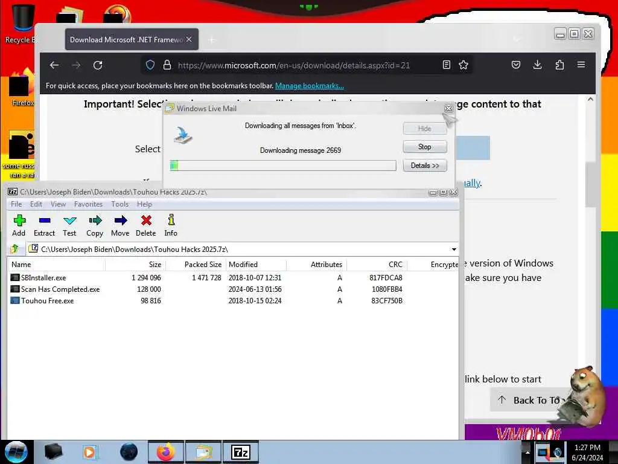Open the File menu in 7-Zip
Image resolution: width=618 pixels, height=464 pixels.
pyautogui.click(x=16, y=204)
